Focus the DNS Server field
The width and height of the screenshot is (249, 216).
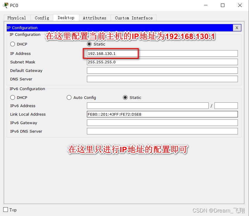[162, 79]
